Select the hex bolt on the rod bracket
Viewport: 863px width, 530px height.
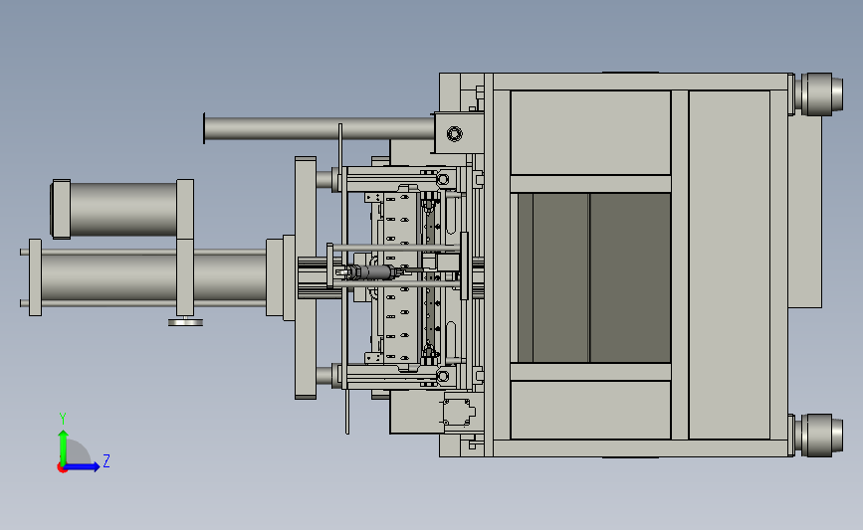click(x=454, y=133)
